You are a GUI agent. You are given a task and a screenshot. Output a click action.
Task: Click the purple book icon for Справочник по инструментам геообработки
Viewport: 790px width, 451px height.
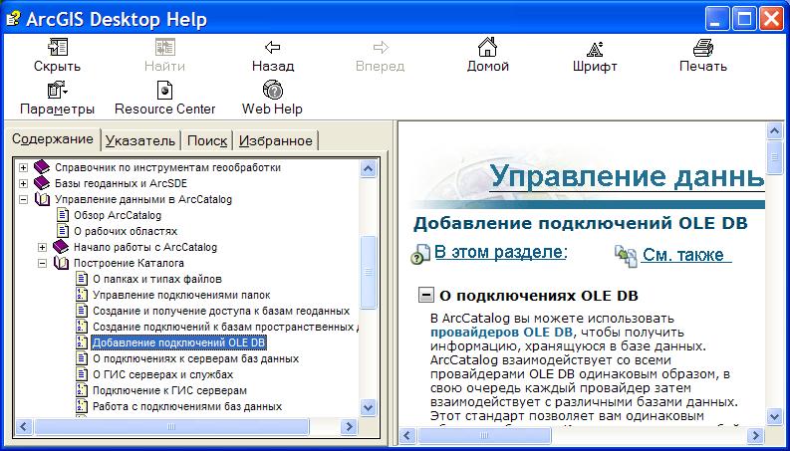[42, 167]
